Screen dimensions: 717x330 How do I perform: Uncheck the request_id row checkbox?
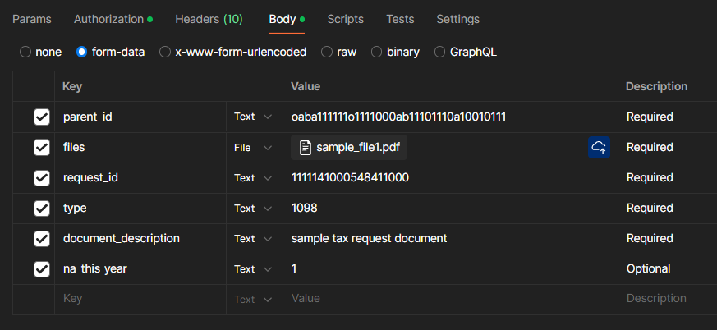tap(42, 178)
